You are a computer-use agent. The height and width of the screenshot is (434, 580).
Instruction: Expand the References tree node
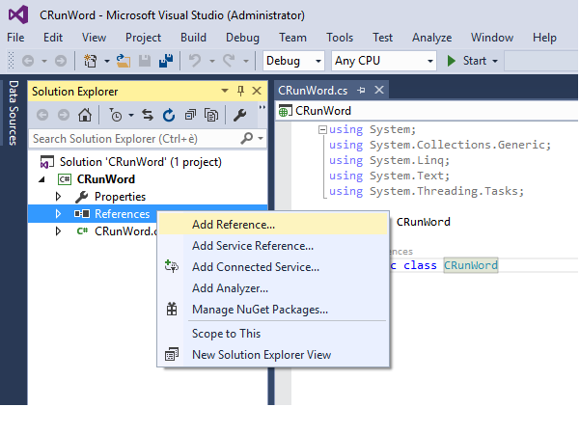[58, 214]
